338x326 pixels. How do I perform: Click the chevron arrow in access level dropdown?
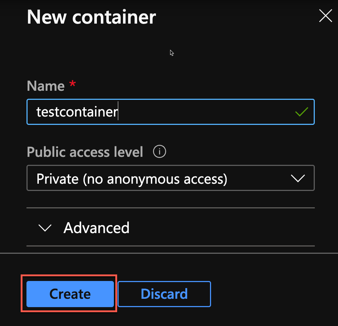tap(298, 178)
